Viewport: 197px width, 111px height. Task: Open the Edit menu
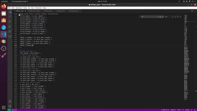(13, 8)
